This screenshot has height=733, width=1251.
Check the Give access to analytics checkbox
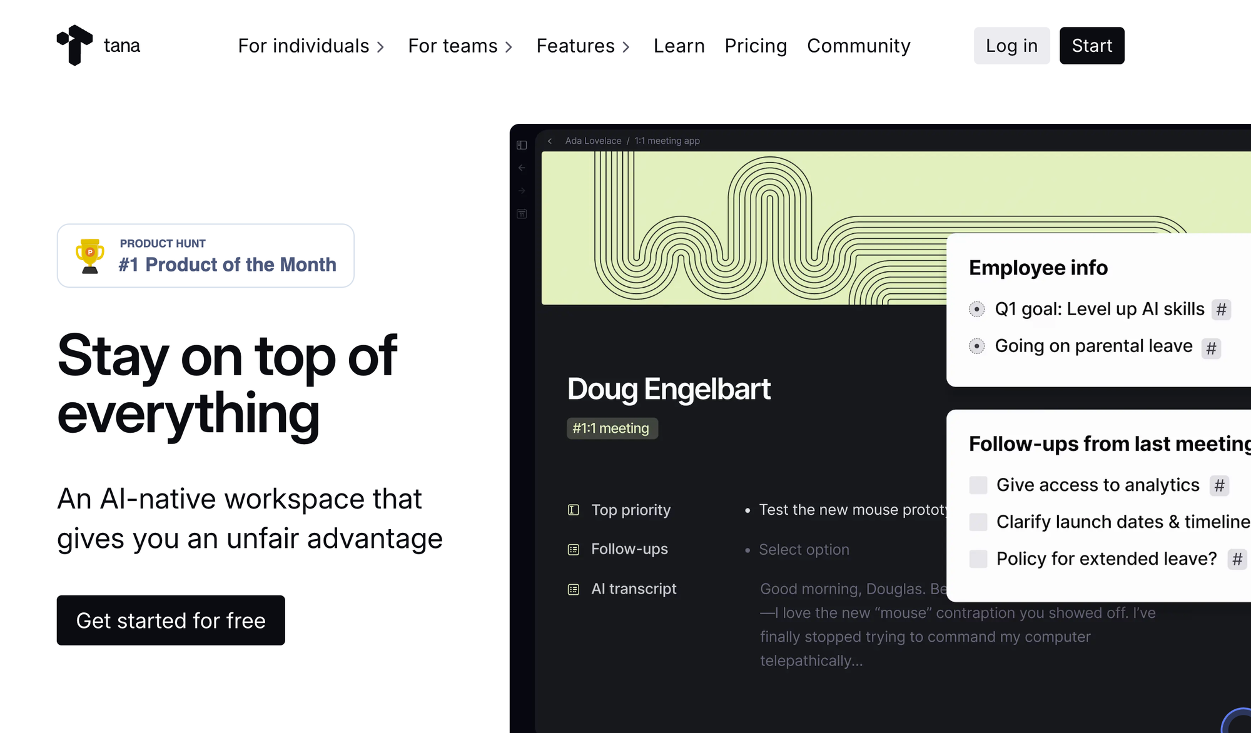click(978, 485)
